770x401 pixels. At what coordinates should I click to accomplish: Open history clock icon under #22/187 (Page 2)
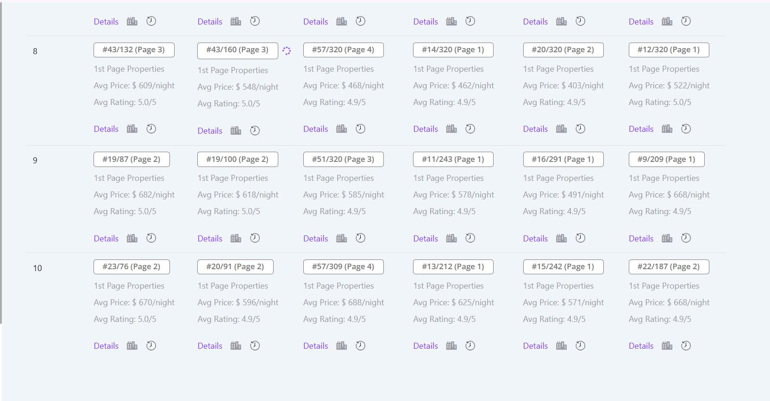click(x=686, y=345)
